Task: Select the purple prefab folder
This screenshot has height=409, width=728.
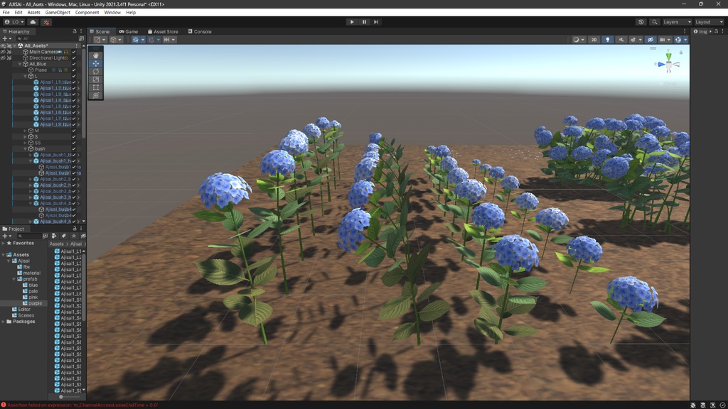Action: coord(32,303)
